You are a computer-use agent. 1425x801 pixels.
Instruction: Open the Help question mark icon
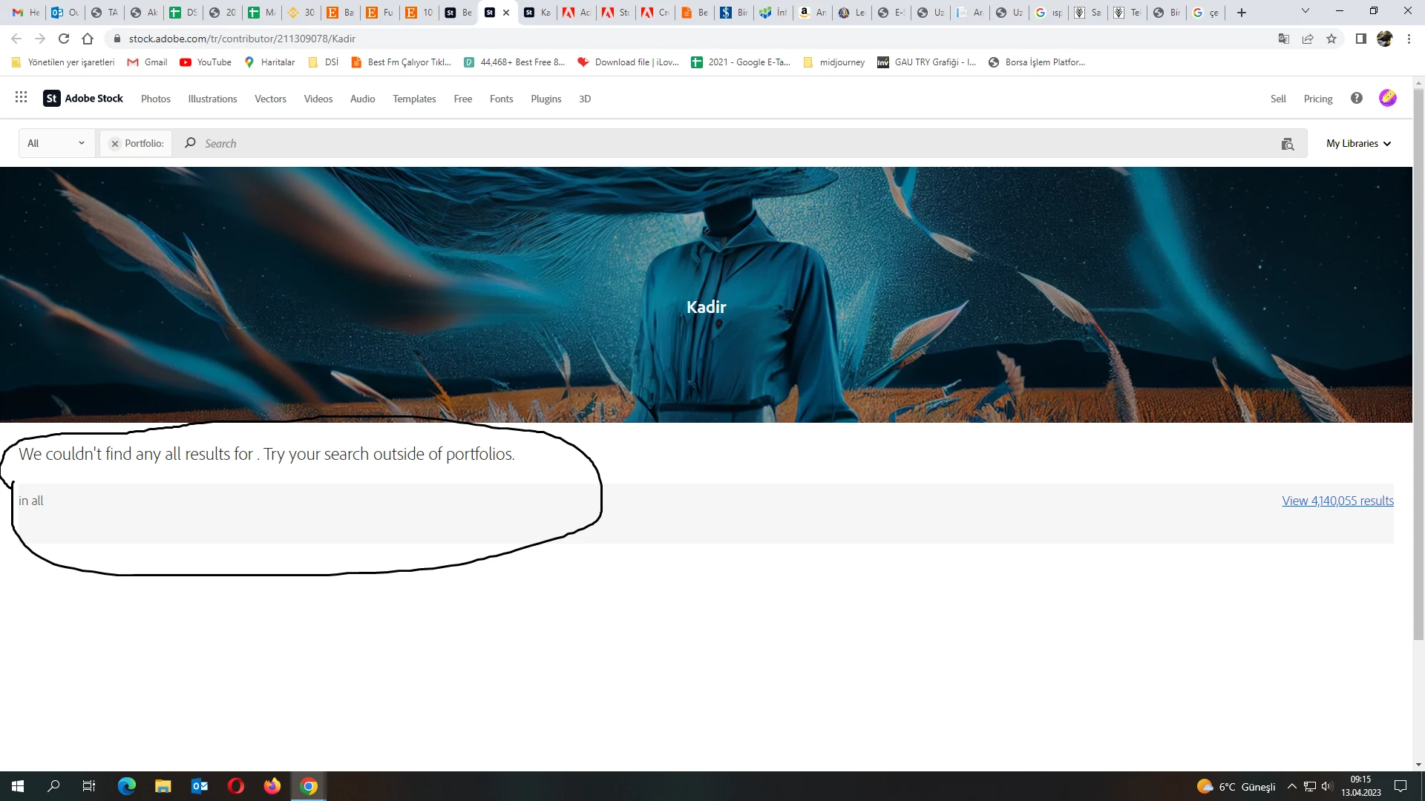coord(1357,98)
